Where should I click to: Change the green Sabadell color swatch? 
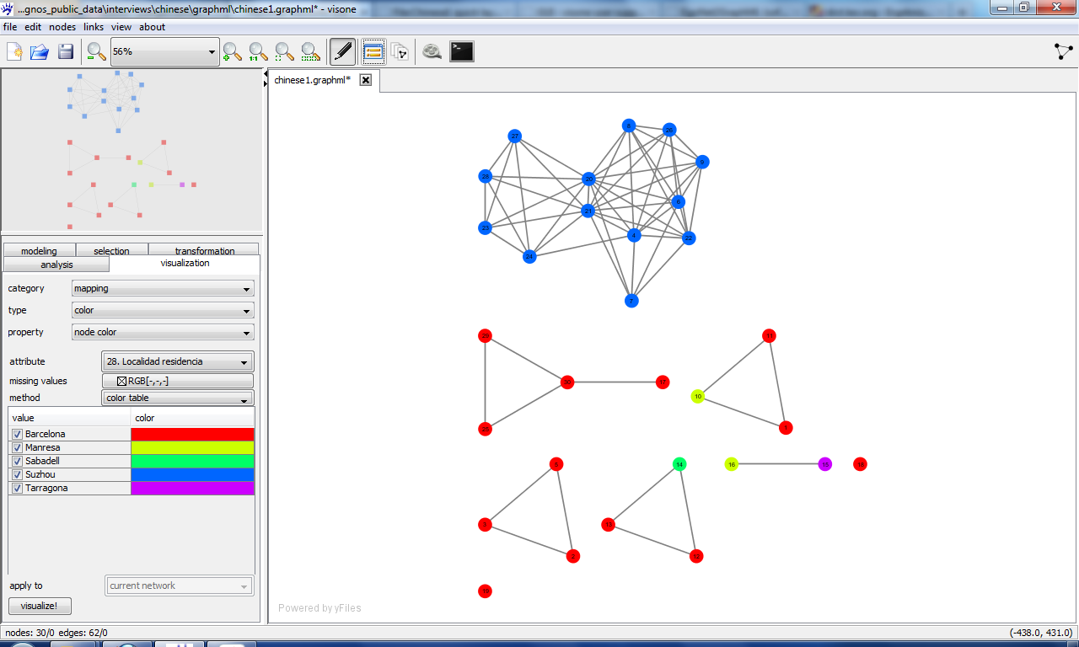click(192, 461)
